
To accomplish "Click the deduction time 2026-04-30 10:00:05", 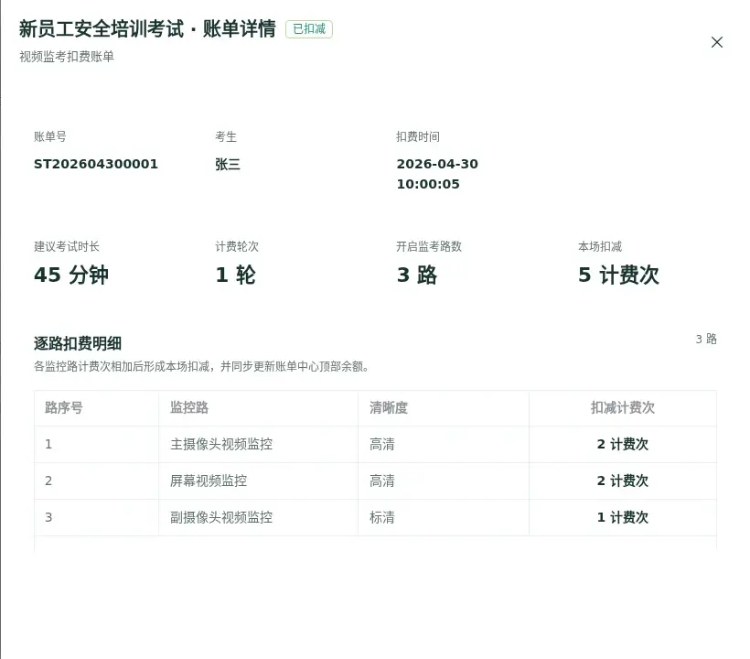I will tap(437, 174).
